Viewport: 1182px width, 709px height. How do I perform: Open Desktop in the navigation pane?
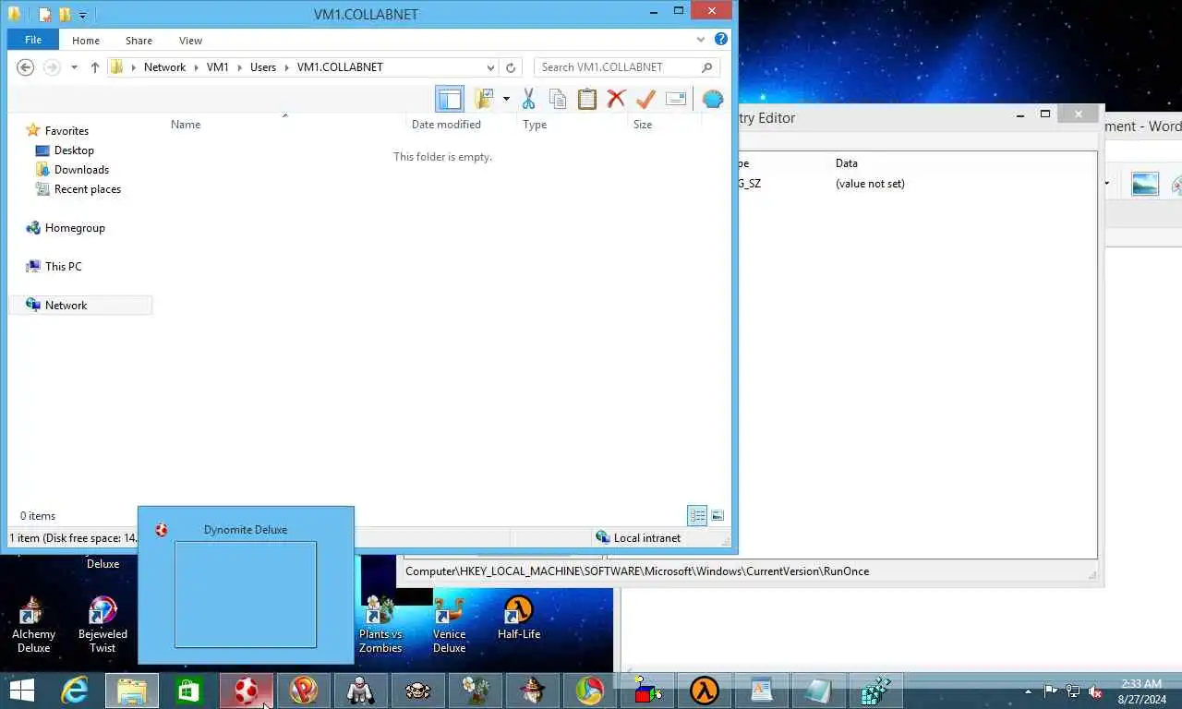pos(74,150)
